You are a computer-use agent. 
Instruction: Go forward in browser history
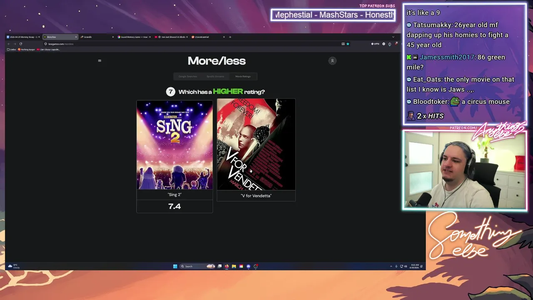15,44
